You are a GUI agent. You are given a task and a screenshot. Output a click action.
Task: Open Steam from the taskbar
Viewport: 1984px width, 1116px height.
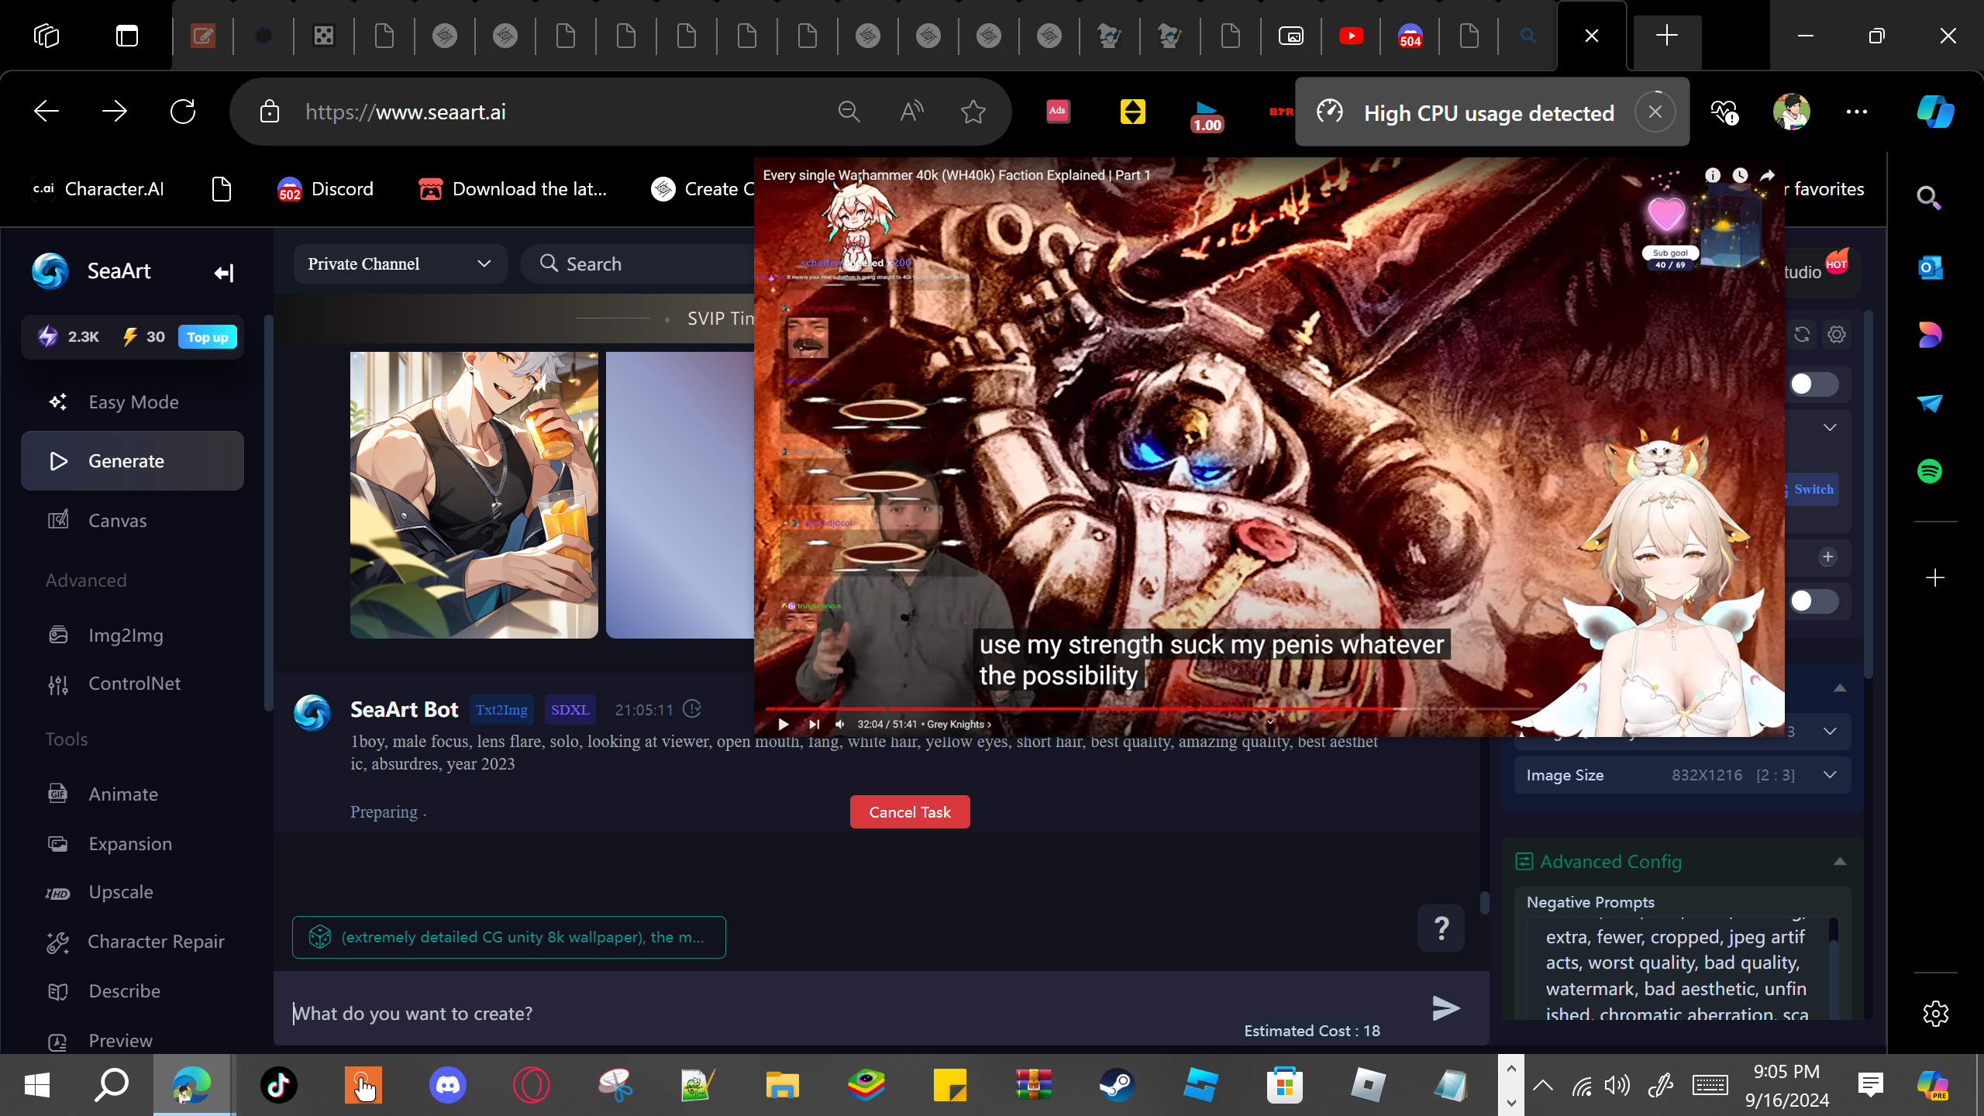tap(1117, 1084)
